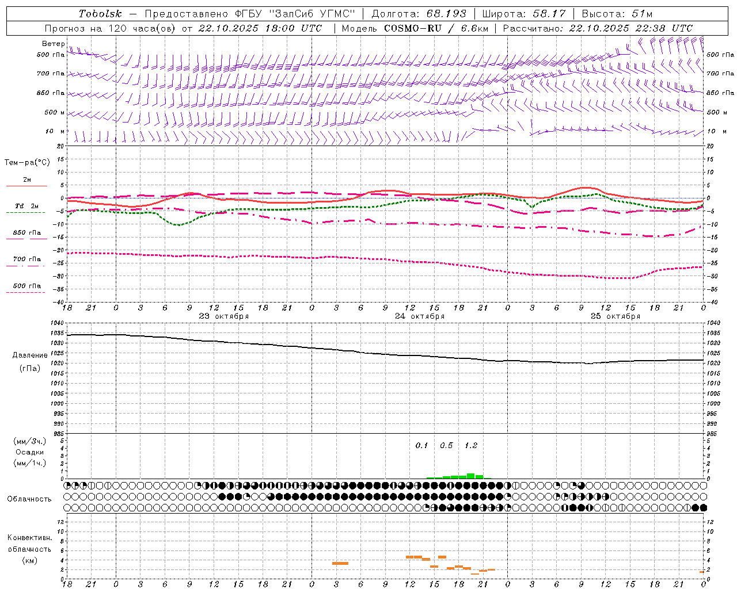This screenshot has height=589, width=737.
Task: Click the "Тем-ра(°C)" temperature panel label
Action: (27, 163)
